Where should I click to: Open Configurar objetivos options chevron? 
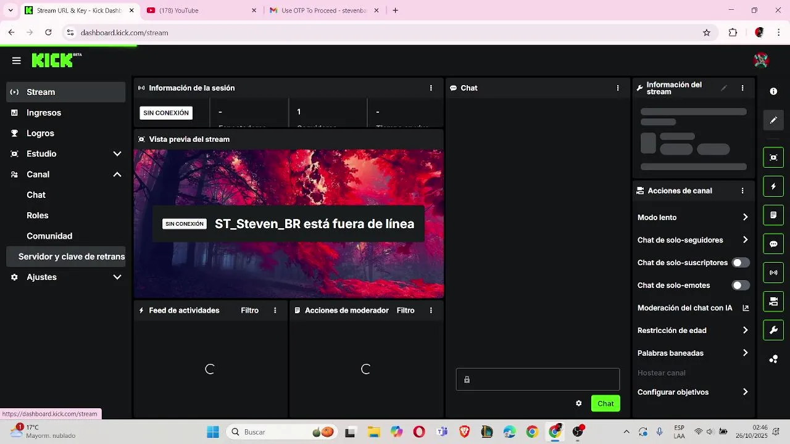point(745,392)
